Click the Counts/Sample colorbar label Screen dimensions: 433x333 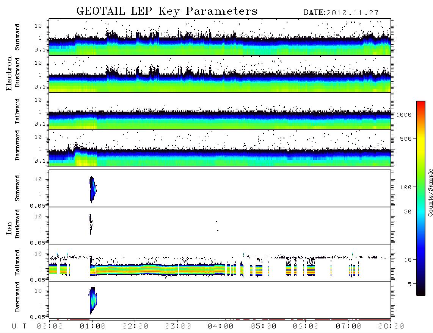[x=430, y=192]
